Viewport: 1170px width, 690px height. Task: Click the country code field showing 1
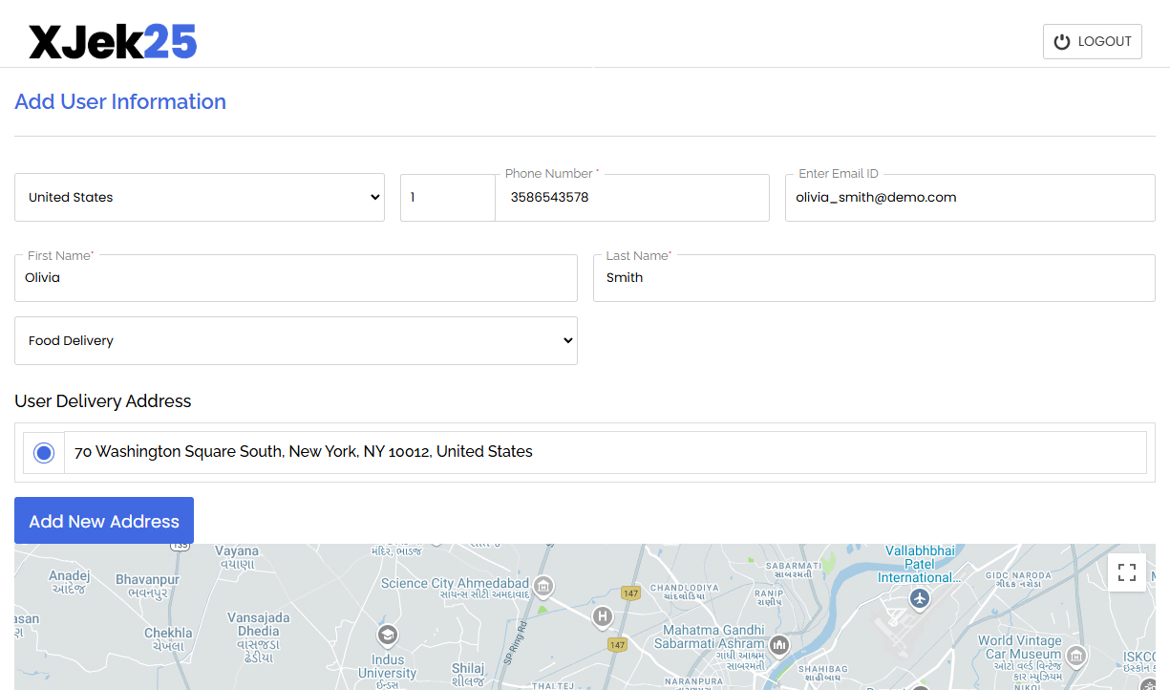tap(447, 197)
